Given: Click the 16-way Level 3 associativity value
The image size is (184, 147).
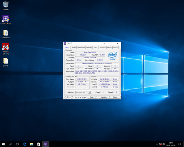Looking at the screenshot, I should (x=115, y=87).
